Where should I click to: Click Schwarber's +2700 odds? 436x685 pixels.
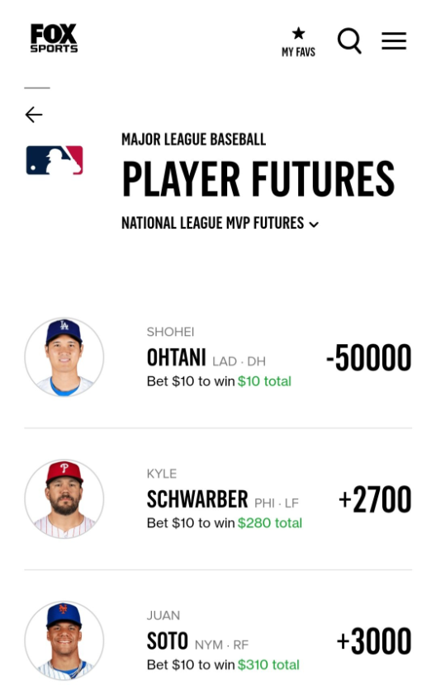pos(375,499)
